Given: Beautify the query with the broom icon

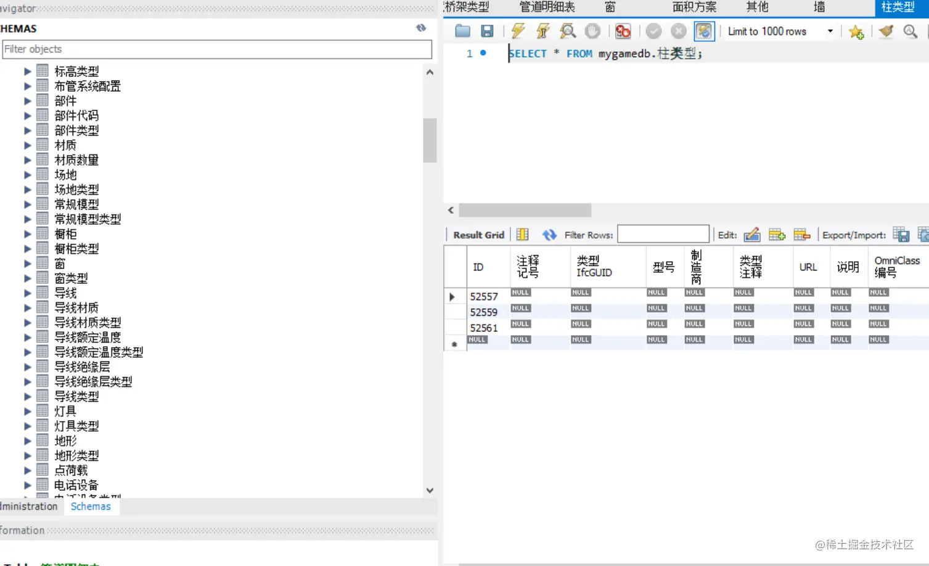Looking at the screenshot, I should [x=886, y=31].
